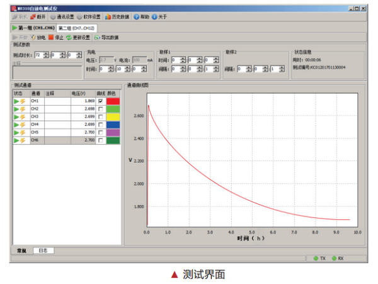Viewport: 378px width, 284px height.
Task: Enable the curve checkbox for CH5
Action: coord(100,133)
